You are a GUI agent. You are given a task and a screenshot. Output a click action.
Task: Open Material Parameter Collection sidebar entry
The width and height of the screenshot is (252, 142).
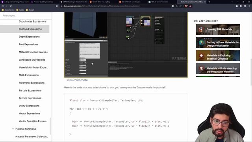coord(31,136)
